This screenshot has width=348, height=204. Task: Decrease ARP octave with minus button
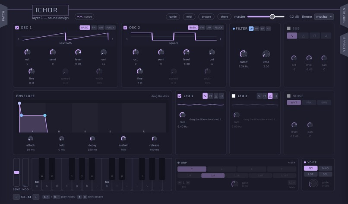click(x=179, y=182)
